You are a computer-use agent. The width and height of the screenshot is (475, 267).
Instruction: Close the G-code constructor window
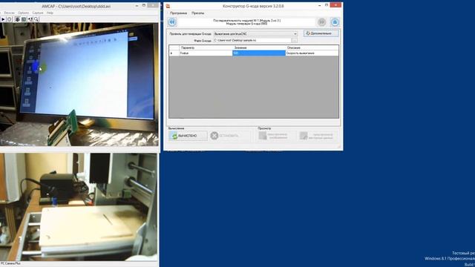point(336,5)
